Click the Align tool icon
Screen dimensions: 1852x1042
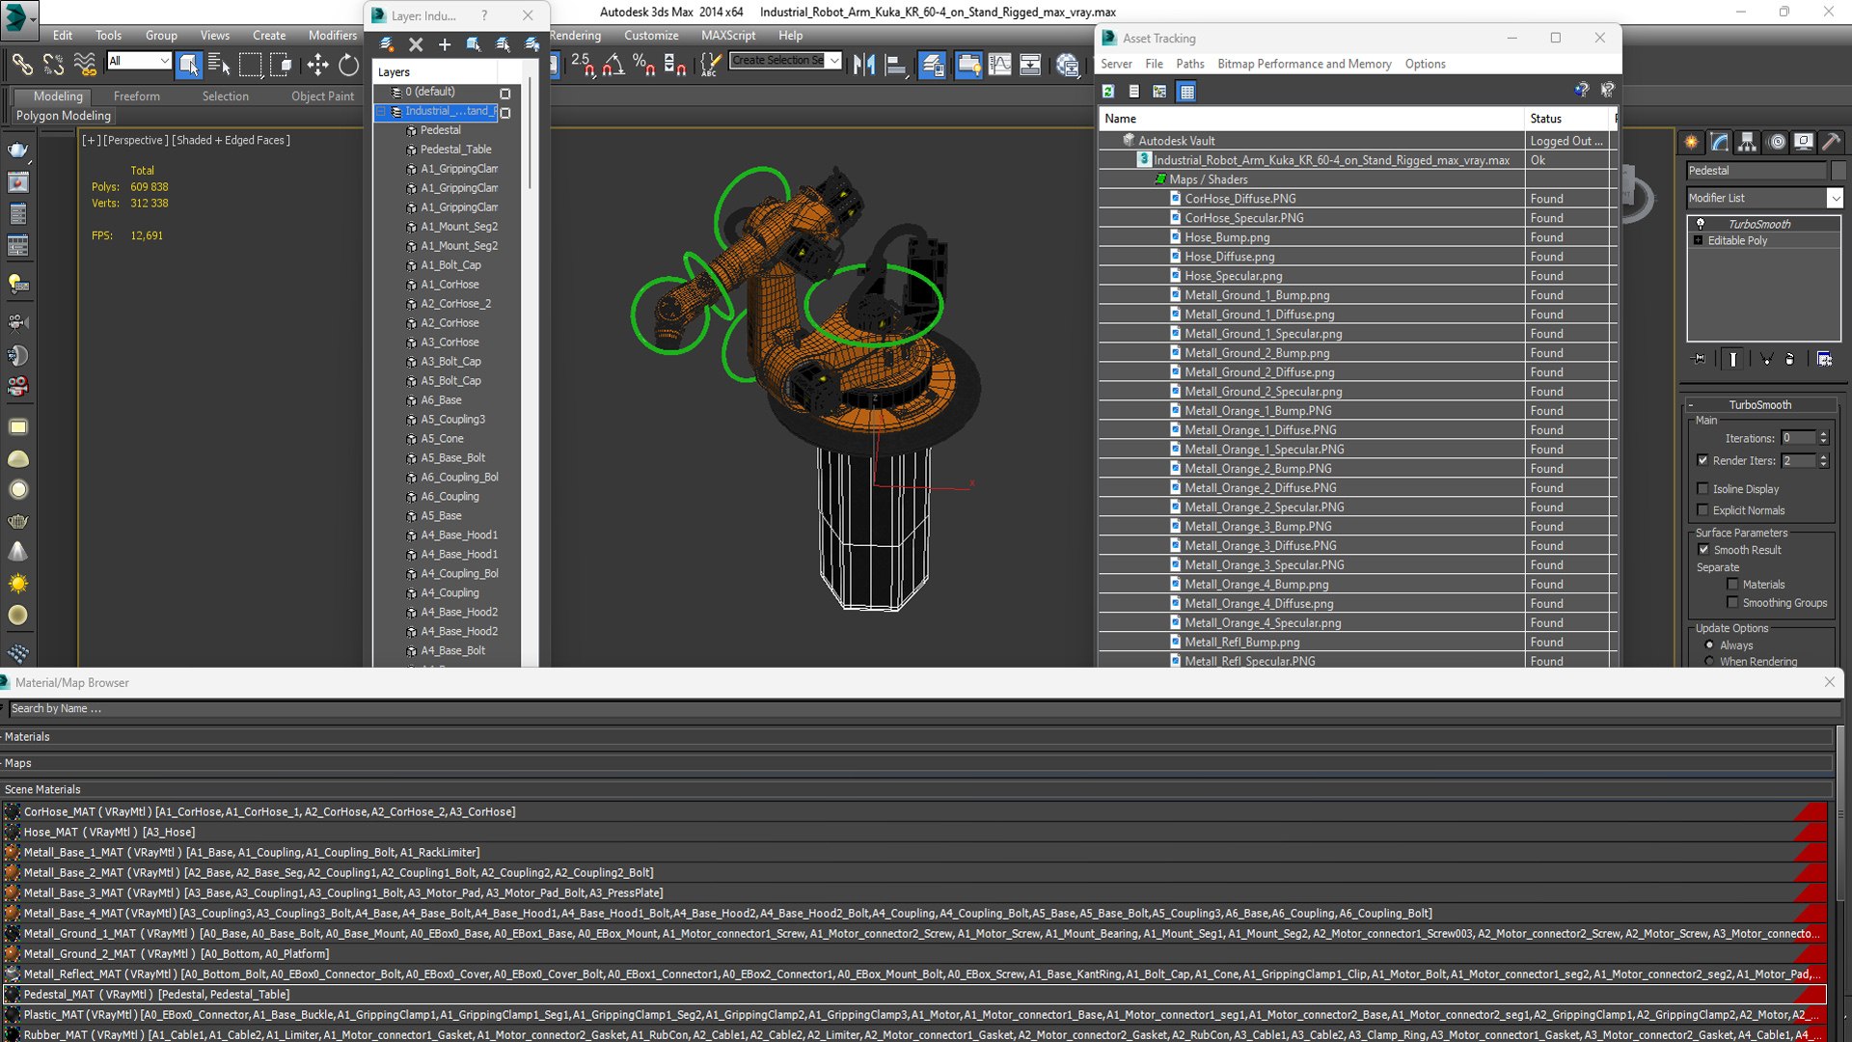896,65
